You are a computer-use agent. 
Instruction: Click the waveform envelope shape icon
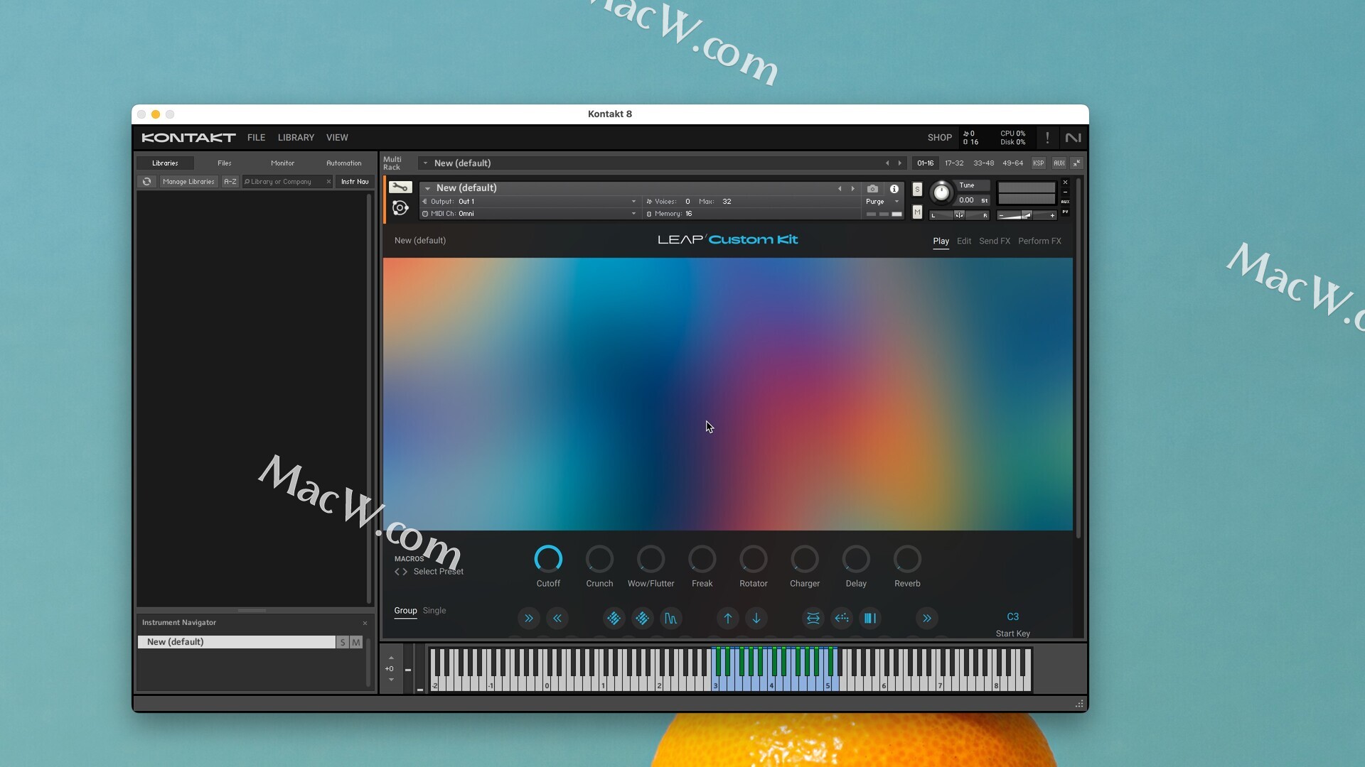tap(671, 619)
